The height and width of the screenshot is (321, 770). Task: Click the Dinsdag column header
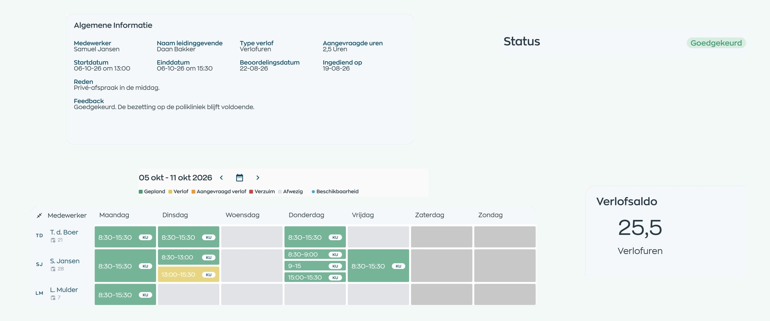175,215
